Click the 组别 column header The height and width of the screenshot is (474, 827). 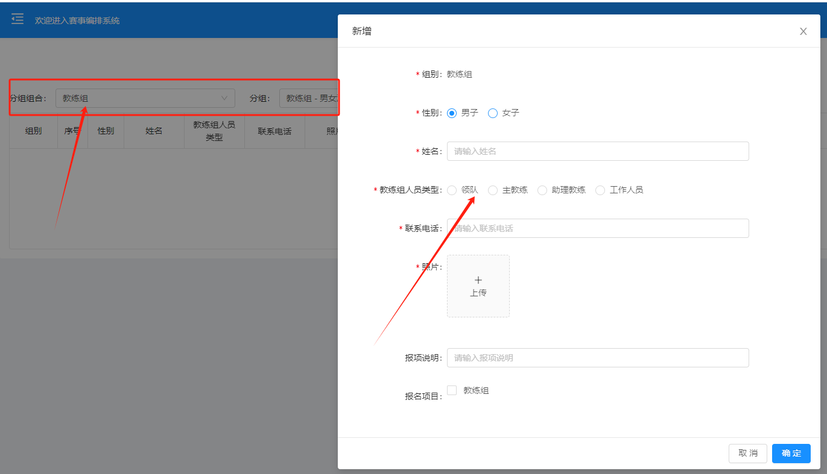click(33, 131)
